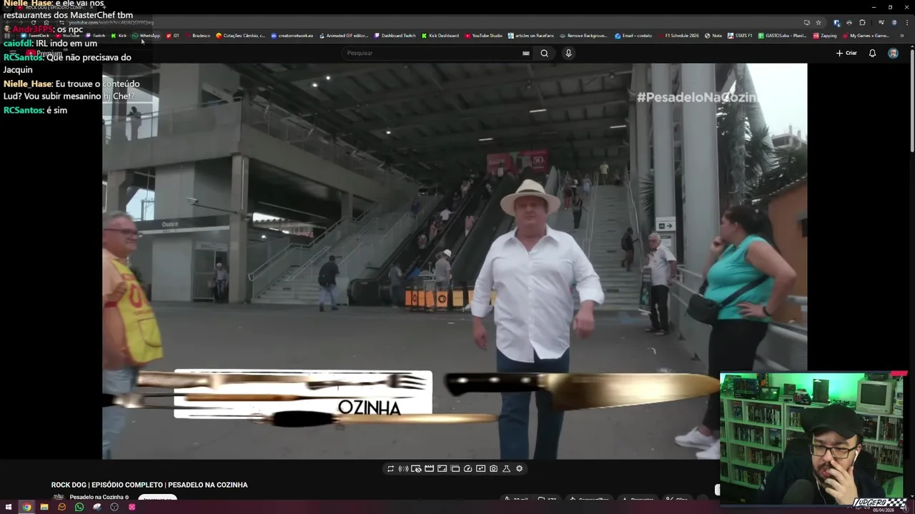
Task: Open the flask experiments icon
Action: 506,469
